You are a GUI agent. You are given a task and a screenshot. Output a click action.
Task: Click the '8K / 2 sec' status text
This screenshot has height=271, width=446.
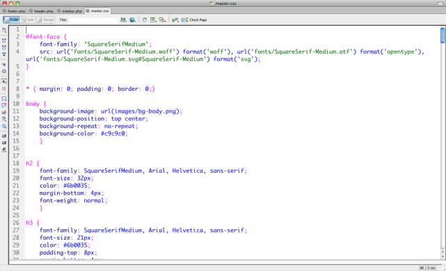coord(427,268)
